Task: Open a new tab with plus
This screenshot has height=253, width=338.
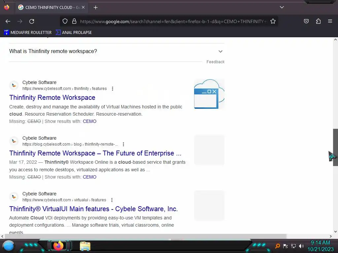Action: pyautogui.click(x=95, y=8)
